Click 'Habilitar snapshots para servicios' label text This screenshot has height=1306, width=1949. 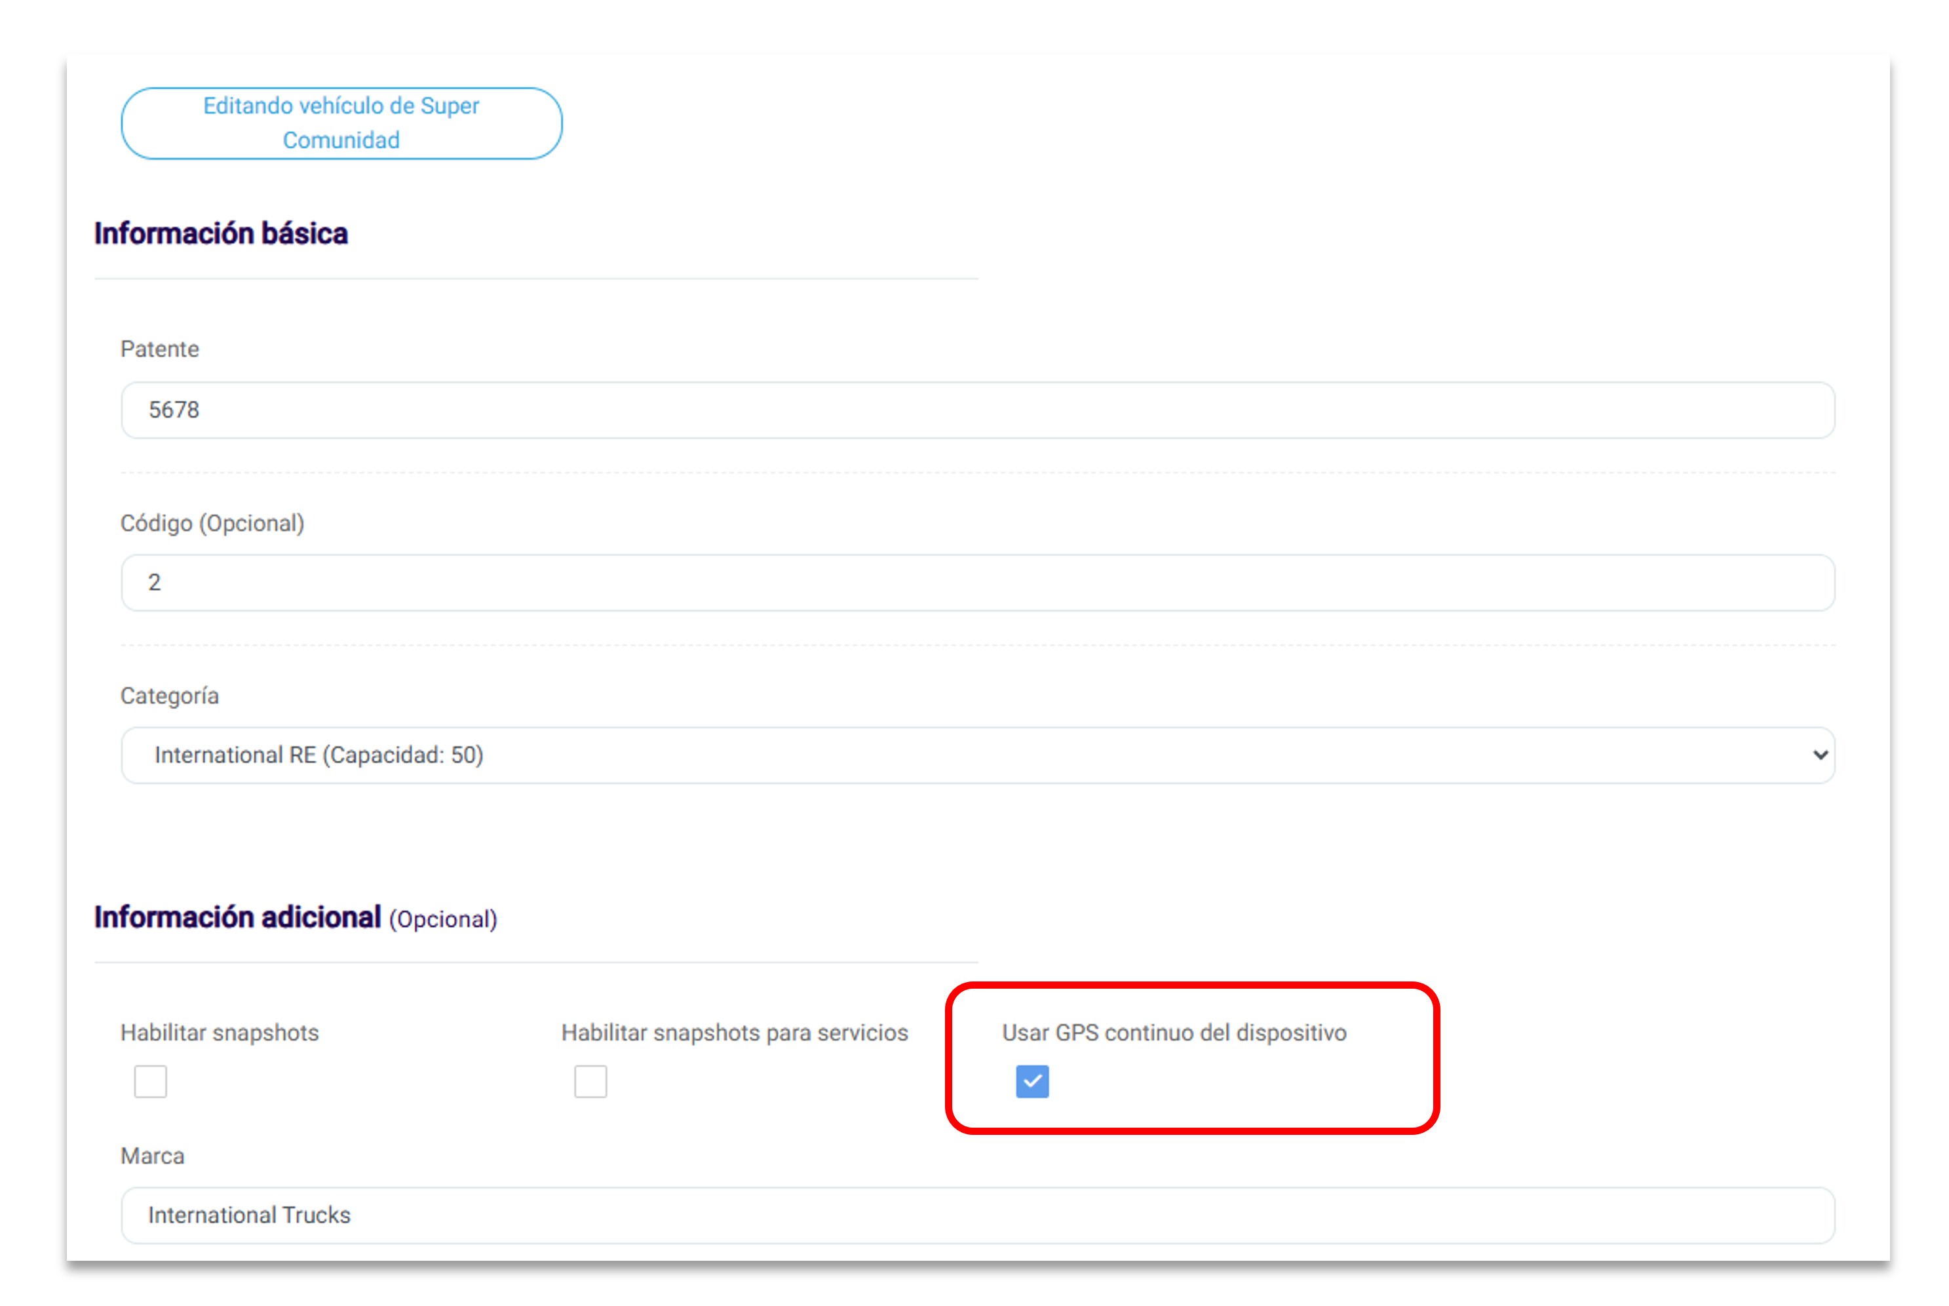point(734,1033)
